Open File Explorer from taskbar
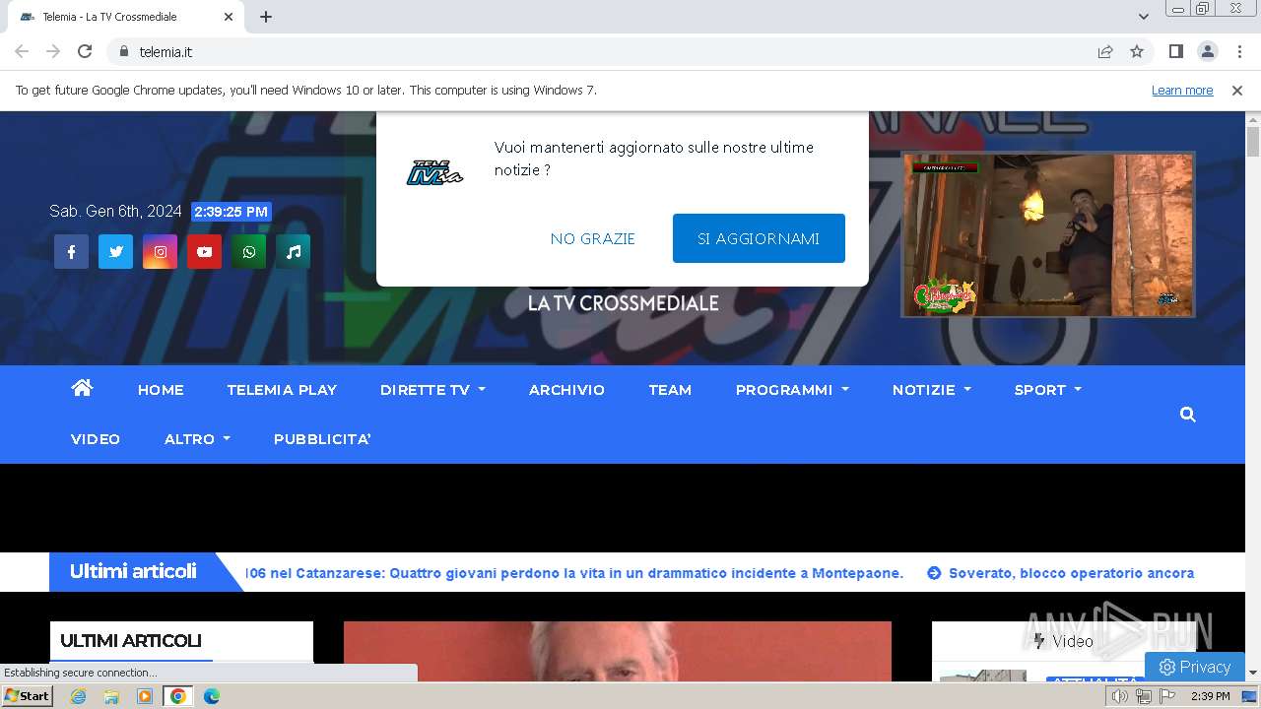 111,696
